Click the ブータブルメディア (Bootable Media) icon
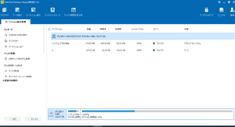235x127 pixels. tap(206, 11)
